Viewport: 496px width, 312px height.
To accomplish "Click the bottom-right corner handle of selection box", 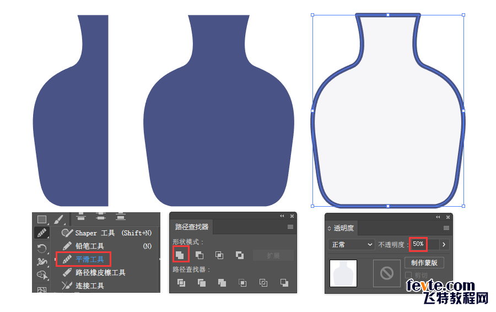I will point(463,206).
